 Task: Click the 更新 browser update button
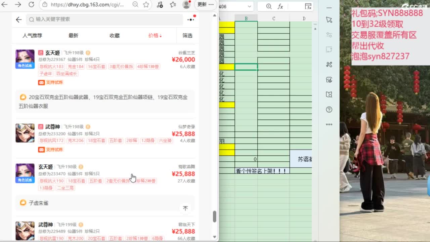coord(206,4)
